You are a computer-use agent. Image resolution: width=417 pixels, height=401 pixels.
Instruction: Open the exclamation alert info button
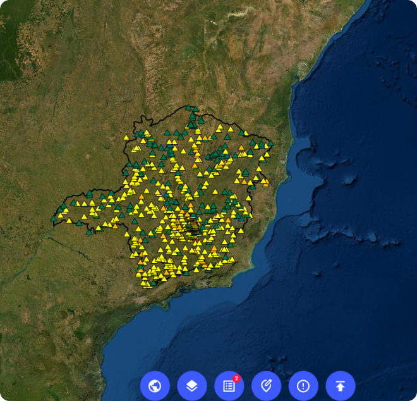(x=303, y=386)
